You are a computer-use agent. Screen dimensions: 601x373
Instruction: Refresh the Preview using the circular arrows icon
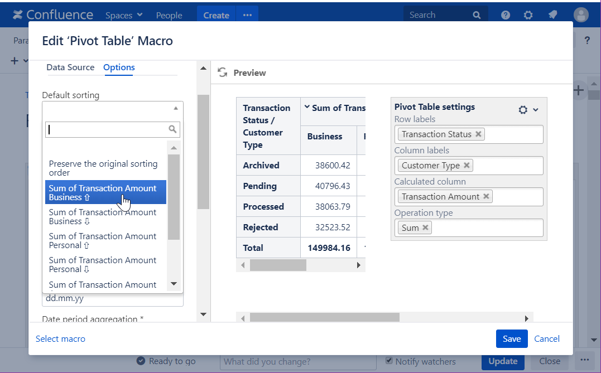(223, 72)
